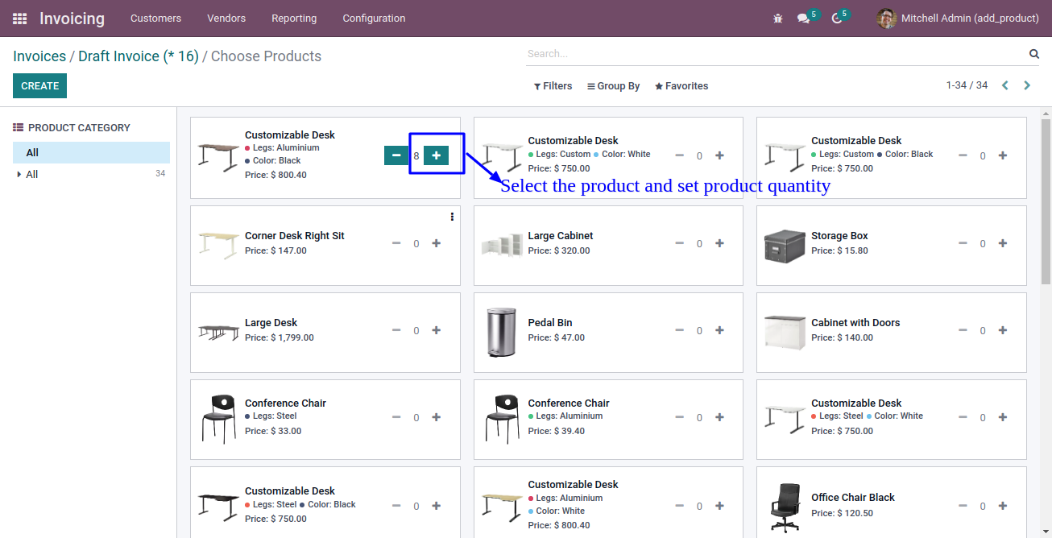Expand the All category tree arrow
1052x538 pixels.
point(19,175)
